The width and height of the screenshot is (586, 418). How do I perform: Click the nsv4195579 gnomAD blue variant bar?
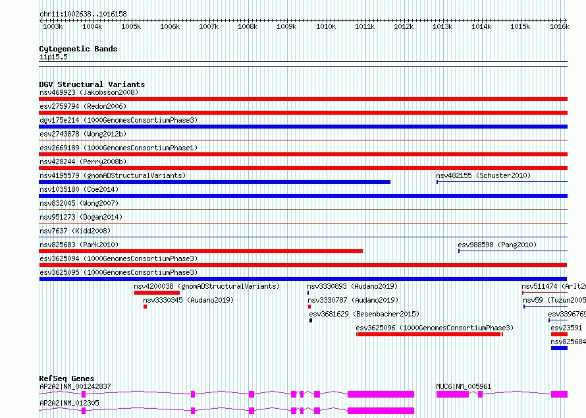pyautogui.click(x=215, y=182)
